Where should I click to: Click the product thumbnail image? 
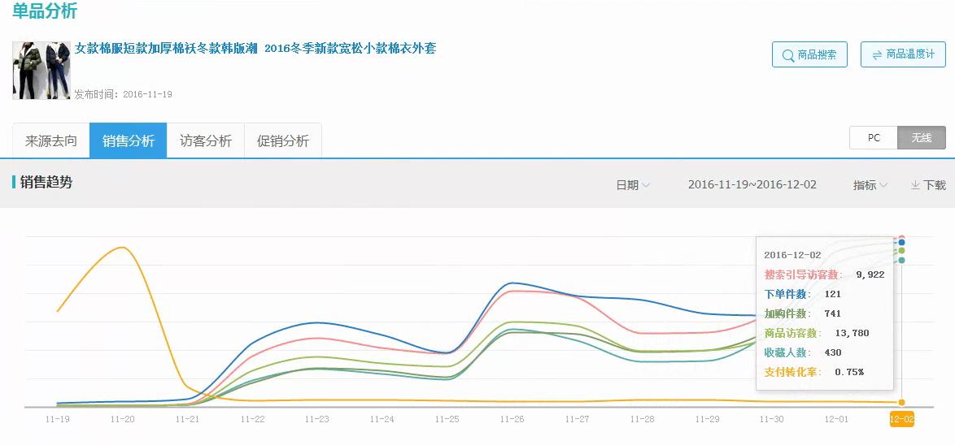pos(41,71)
